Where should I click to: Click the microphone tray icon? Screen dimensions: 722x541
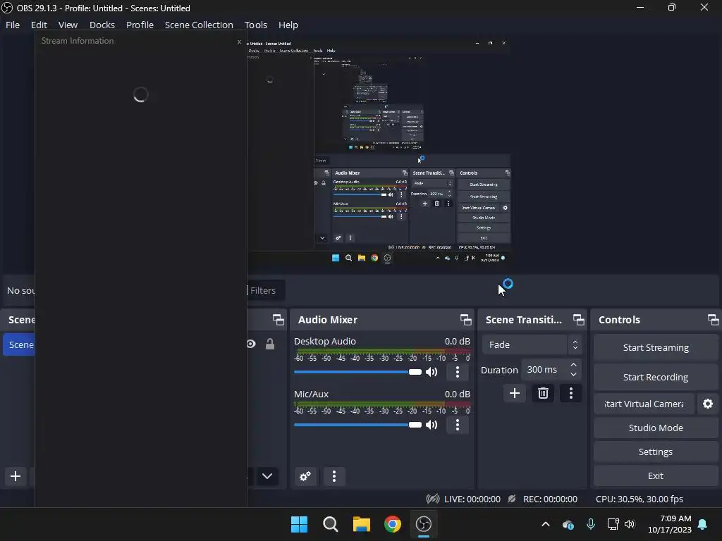591,524
